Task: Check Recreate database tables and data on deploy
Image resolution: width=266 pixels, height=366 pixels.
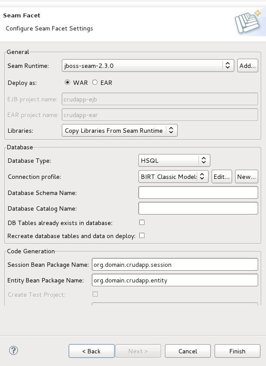Action: (x=142, y=235)
